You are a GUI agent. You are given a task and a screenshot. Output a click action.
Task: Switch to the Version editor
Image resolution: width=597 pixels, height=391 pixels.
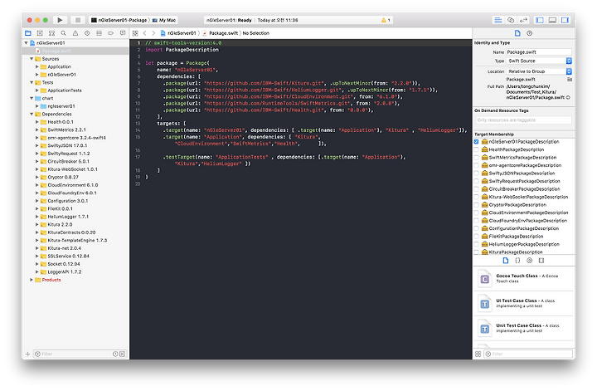click(x=523, y=20)
